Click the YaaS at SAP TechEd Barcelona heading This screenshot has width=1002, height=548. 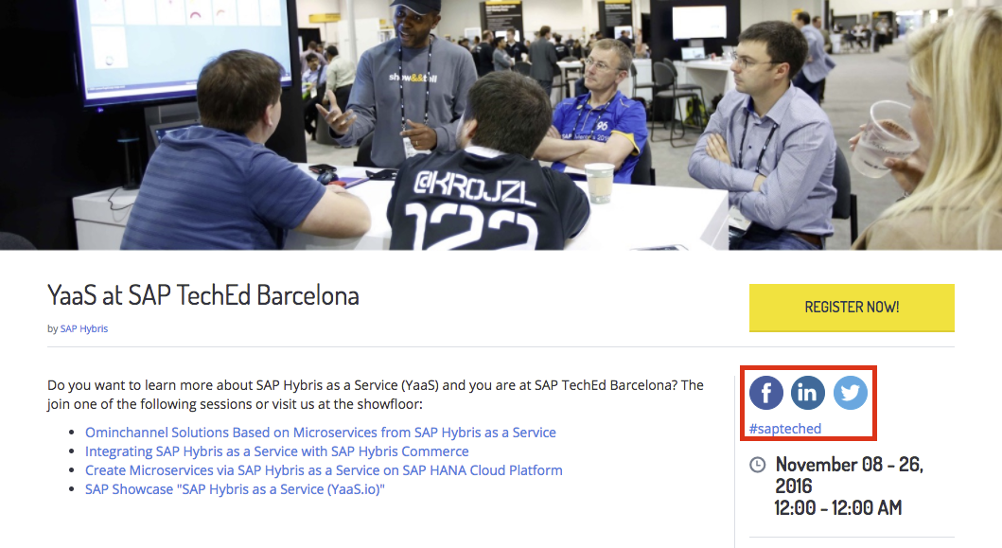[203, 295]
